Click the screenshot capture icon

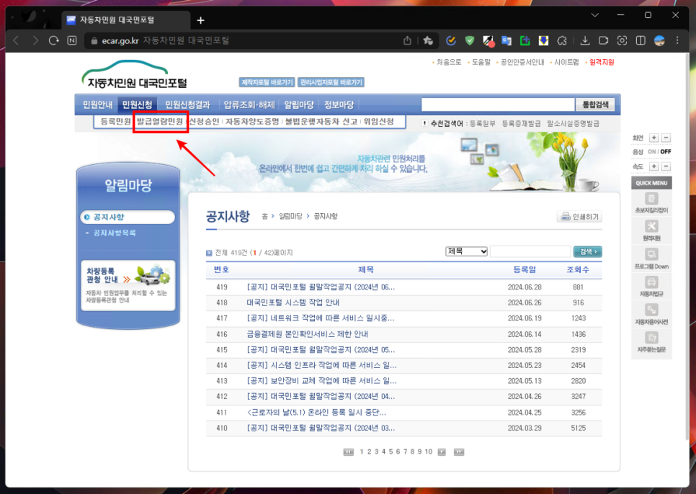622,41
